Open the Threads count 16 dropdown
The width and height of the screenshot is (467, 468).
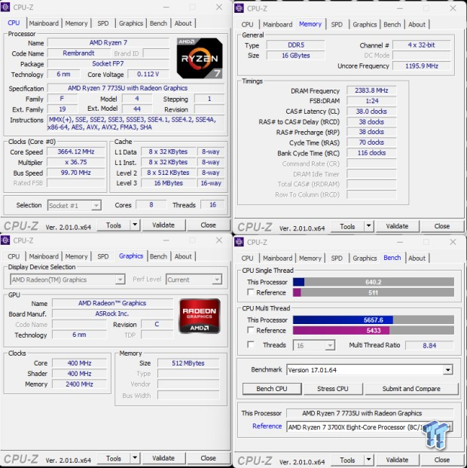[x=330, y=345]
